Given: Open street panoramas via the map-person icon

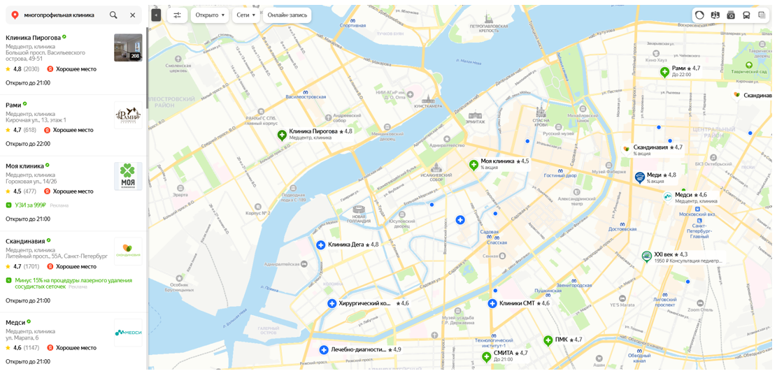Looking at the screenshot, I should (x=715, y=15).
